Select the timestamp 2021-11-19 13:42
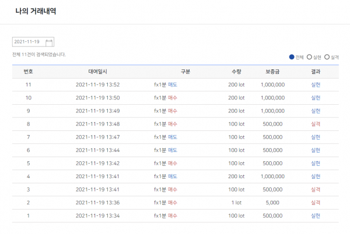This screenshot has height=234, width=350. [x=98, y=164]
